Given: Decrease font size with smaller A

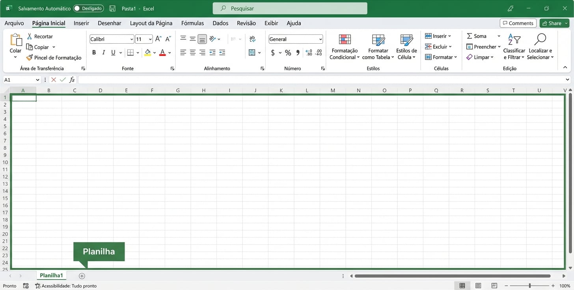Looking at the screenshot, I should click(168, 39).
